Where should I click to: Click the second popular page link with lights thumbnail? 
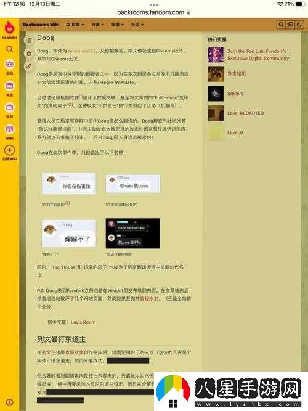pyautogui.click(x=237, y=74)
